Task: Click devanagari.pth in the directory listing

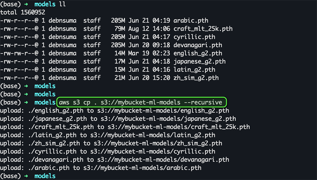Action: pos(198,45)
